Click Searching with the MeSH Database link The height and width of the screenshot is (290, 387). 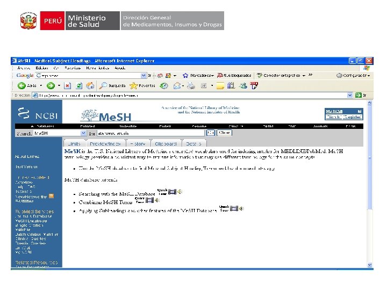point(117,194)
